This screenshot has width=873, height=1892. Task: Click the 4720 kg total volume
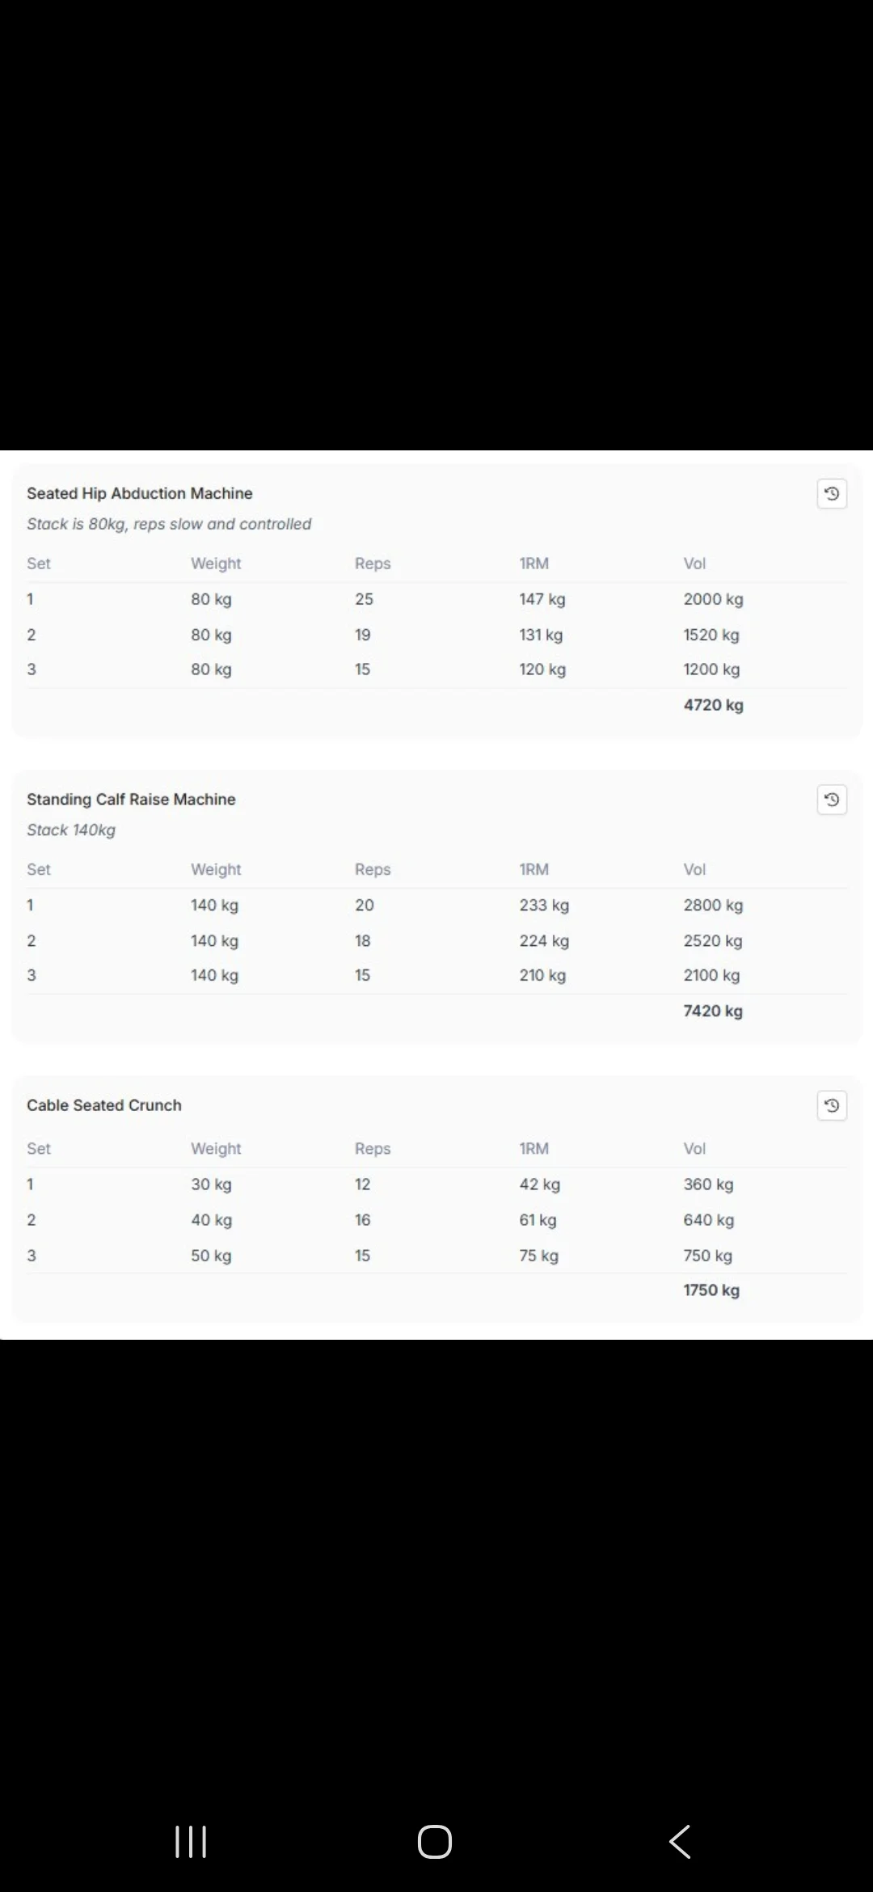[x=713, y=705]
